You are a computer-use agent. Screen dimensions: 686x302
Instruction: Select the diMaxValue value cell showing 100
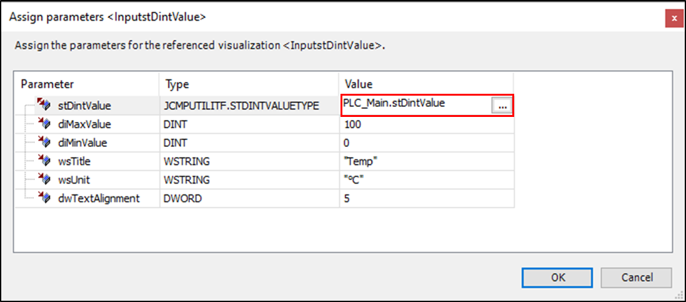tap(426, 124)
